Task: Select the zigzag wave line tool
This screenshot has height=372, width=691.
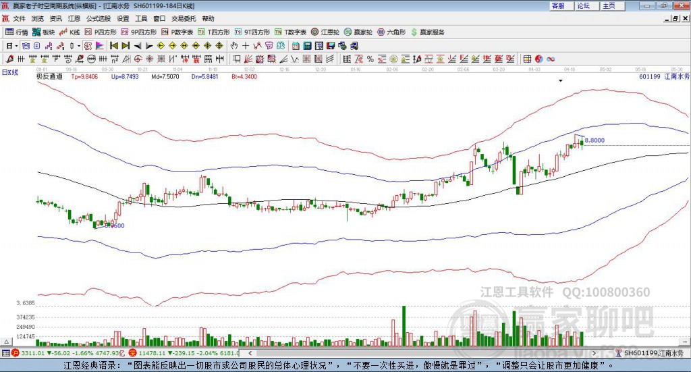Action: [295, 59]
